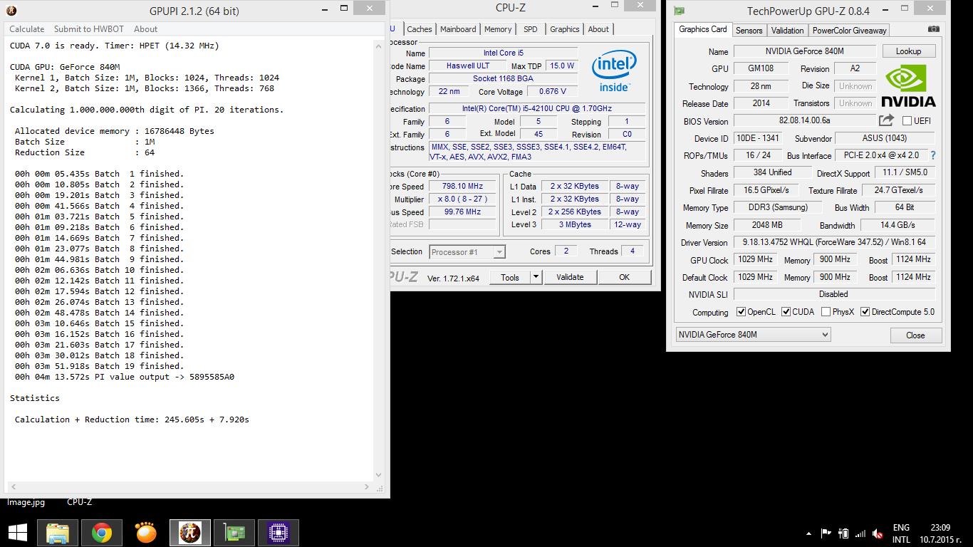This screenshot has width=973, height=547.
Task: Open the Processor #1 selection dropdown
Action: pos(467,252)
